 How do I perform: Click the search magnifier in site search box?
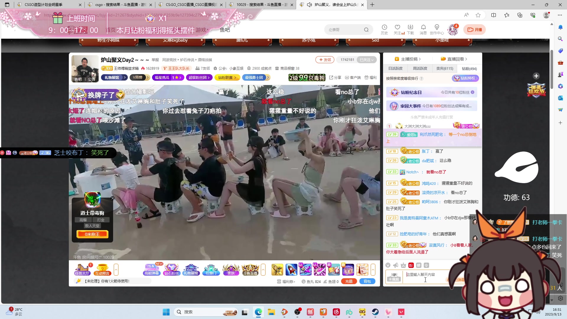point(366,30)
